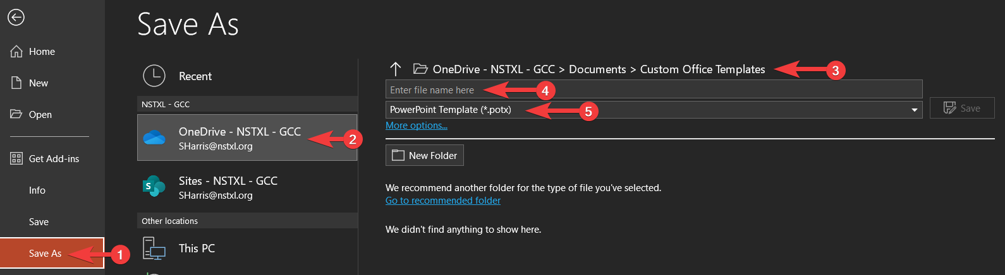The height and width of the screenshot is (275, 1005).
Task: Click the Enter file name here field
Action: pyautogui.click(x=654, y=90)
